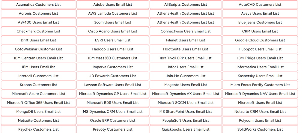
Task: Select Quickbooks Users Email List
Action: coord(186,129)
